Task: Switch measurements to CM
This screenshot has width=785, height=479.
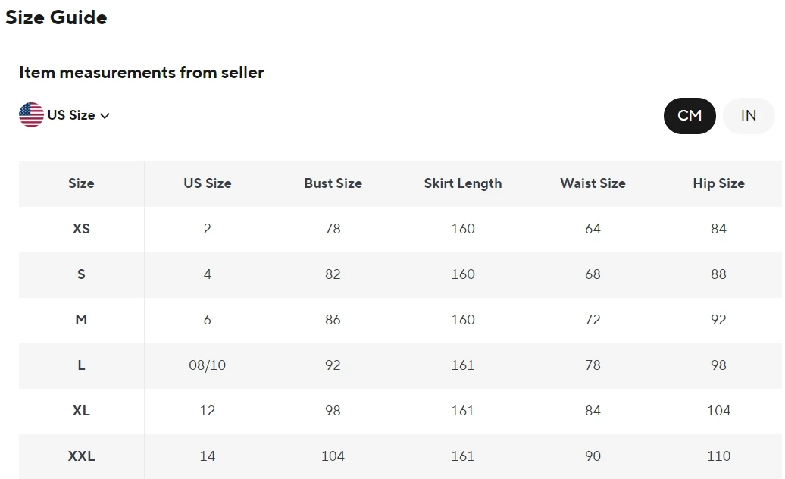Action: click(x=690, y=115)
